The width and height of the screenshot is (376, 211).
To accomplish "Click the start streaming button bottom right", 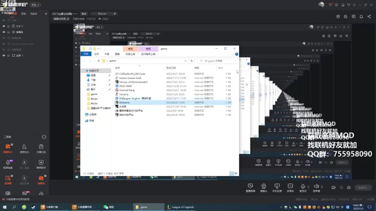I will (x=363, y=188).
